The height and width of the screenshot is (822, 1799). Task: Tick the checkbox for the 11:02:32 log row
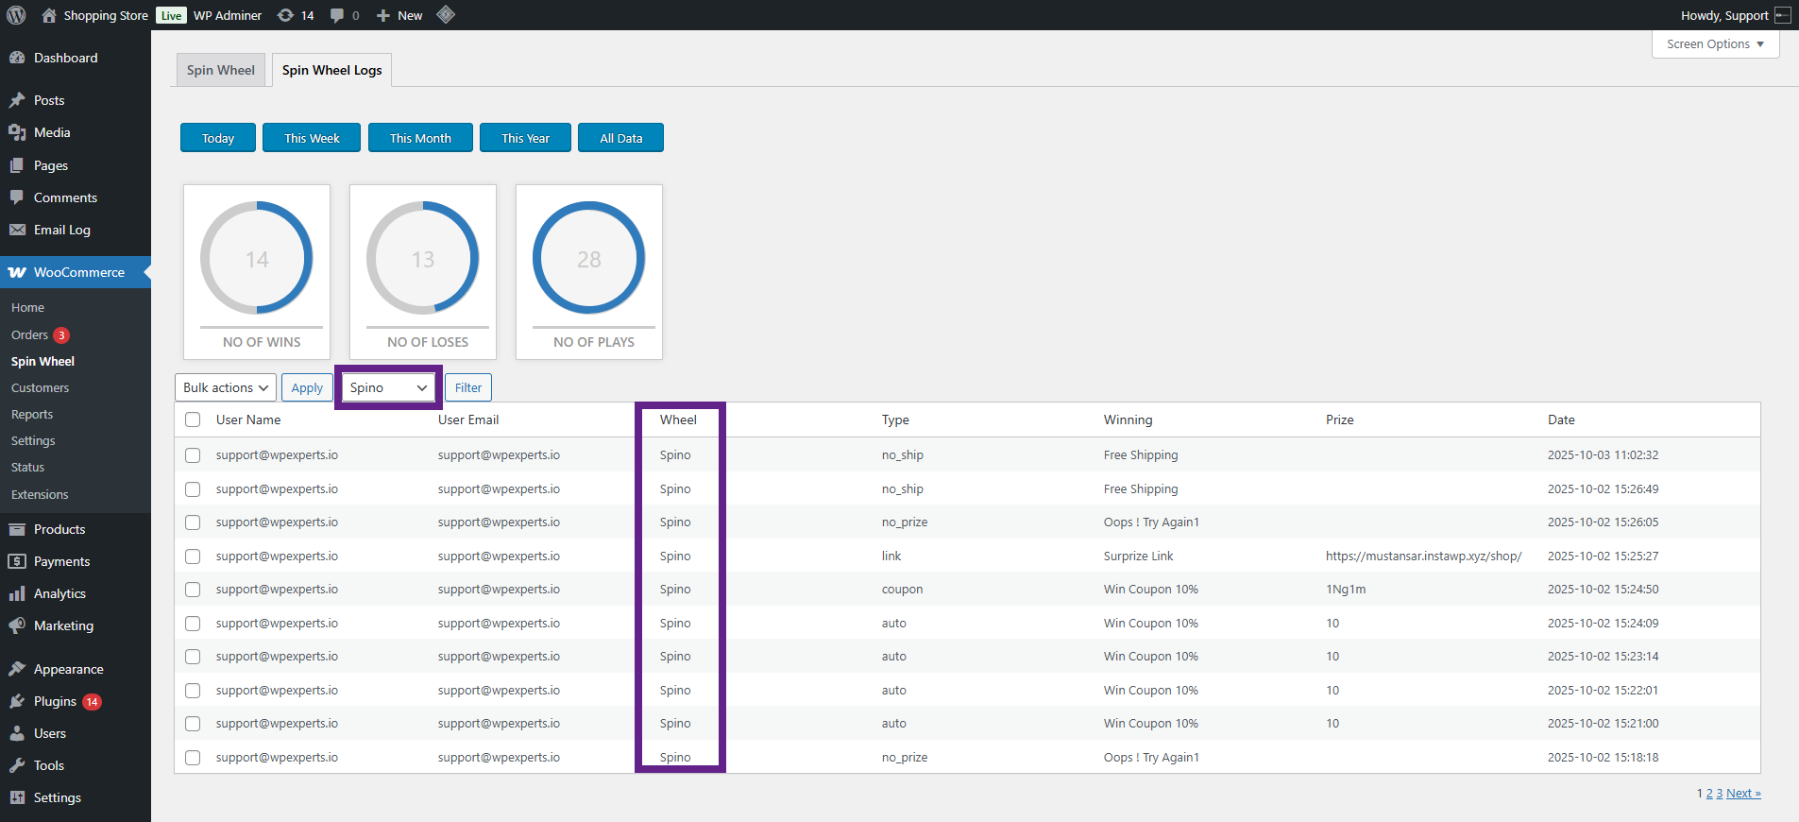click(193, 455)
